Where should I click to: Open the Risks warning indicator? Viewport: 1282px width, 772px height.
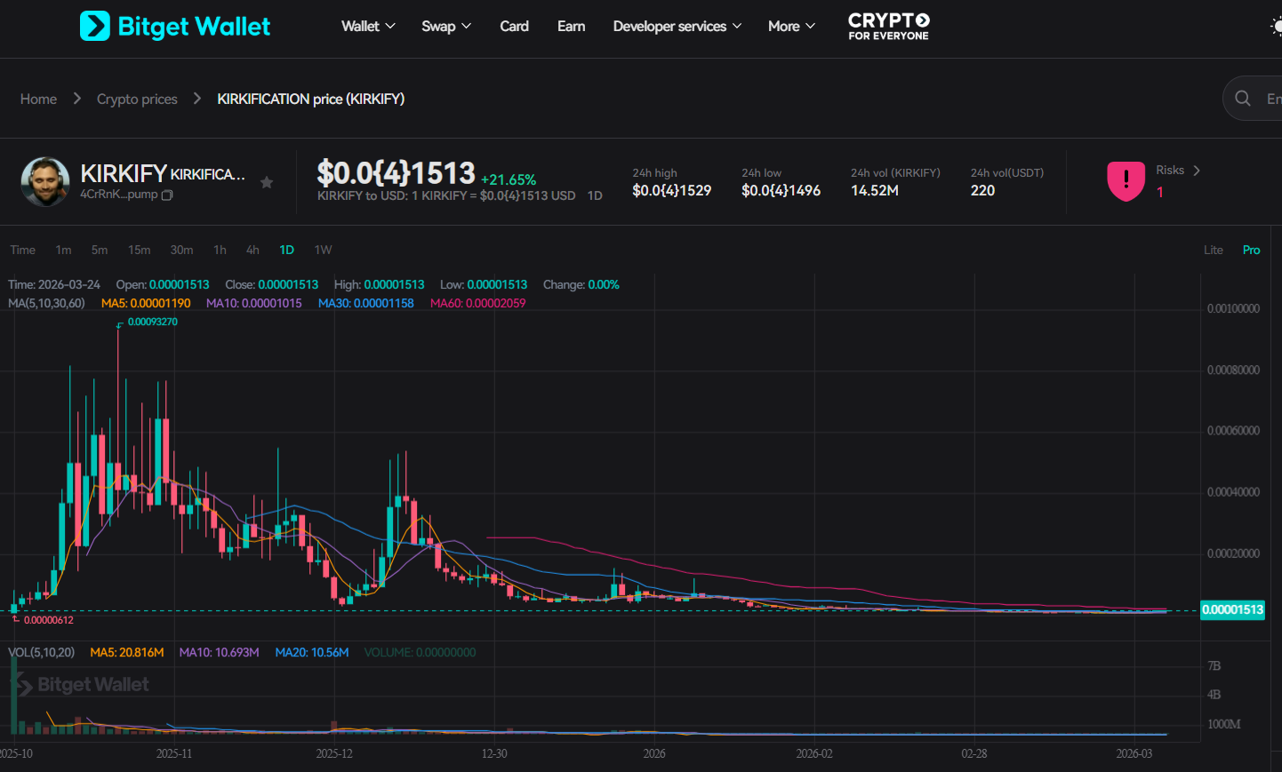click(1126, 181)
